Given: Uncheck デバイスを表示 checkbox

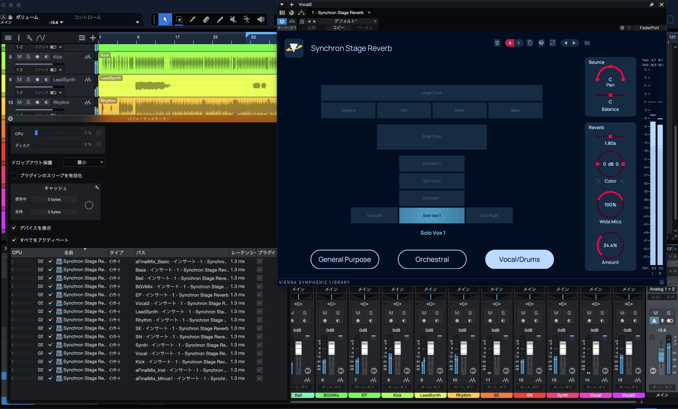Looking at the screenshot, I should pyautogui.click(x=14, y=228).
